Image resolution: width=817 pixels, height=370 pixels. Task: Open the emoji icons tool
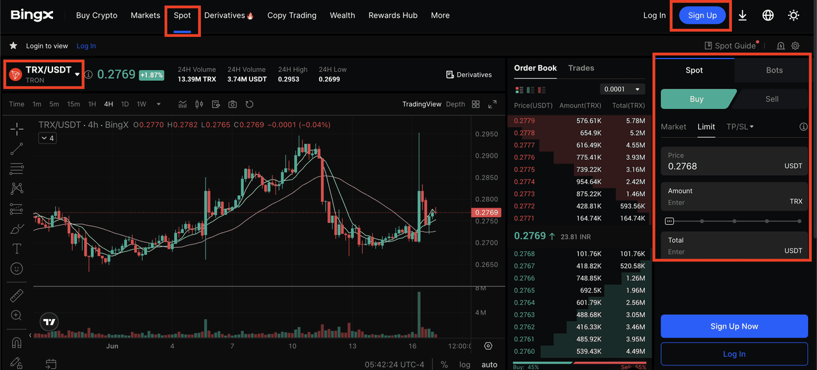[x=17, y=269]
